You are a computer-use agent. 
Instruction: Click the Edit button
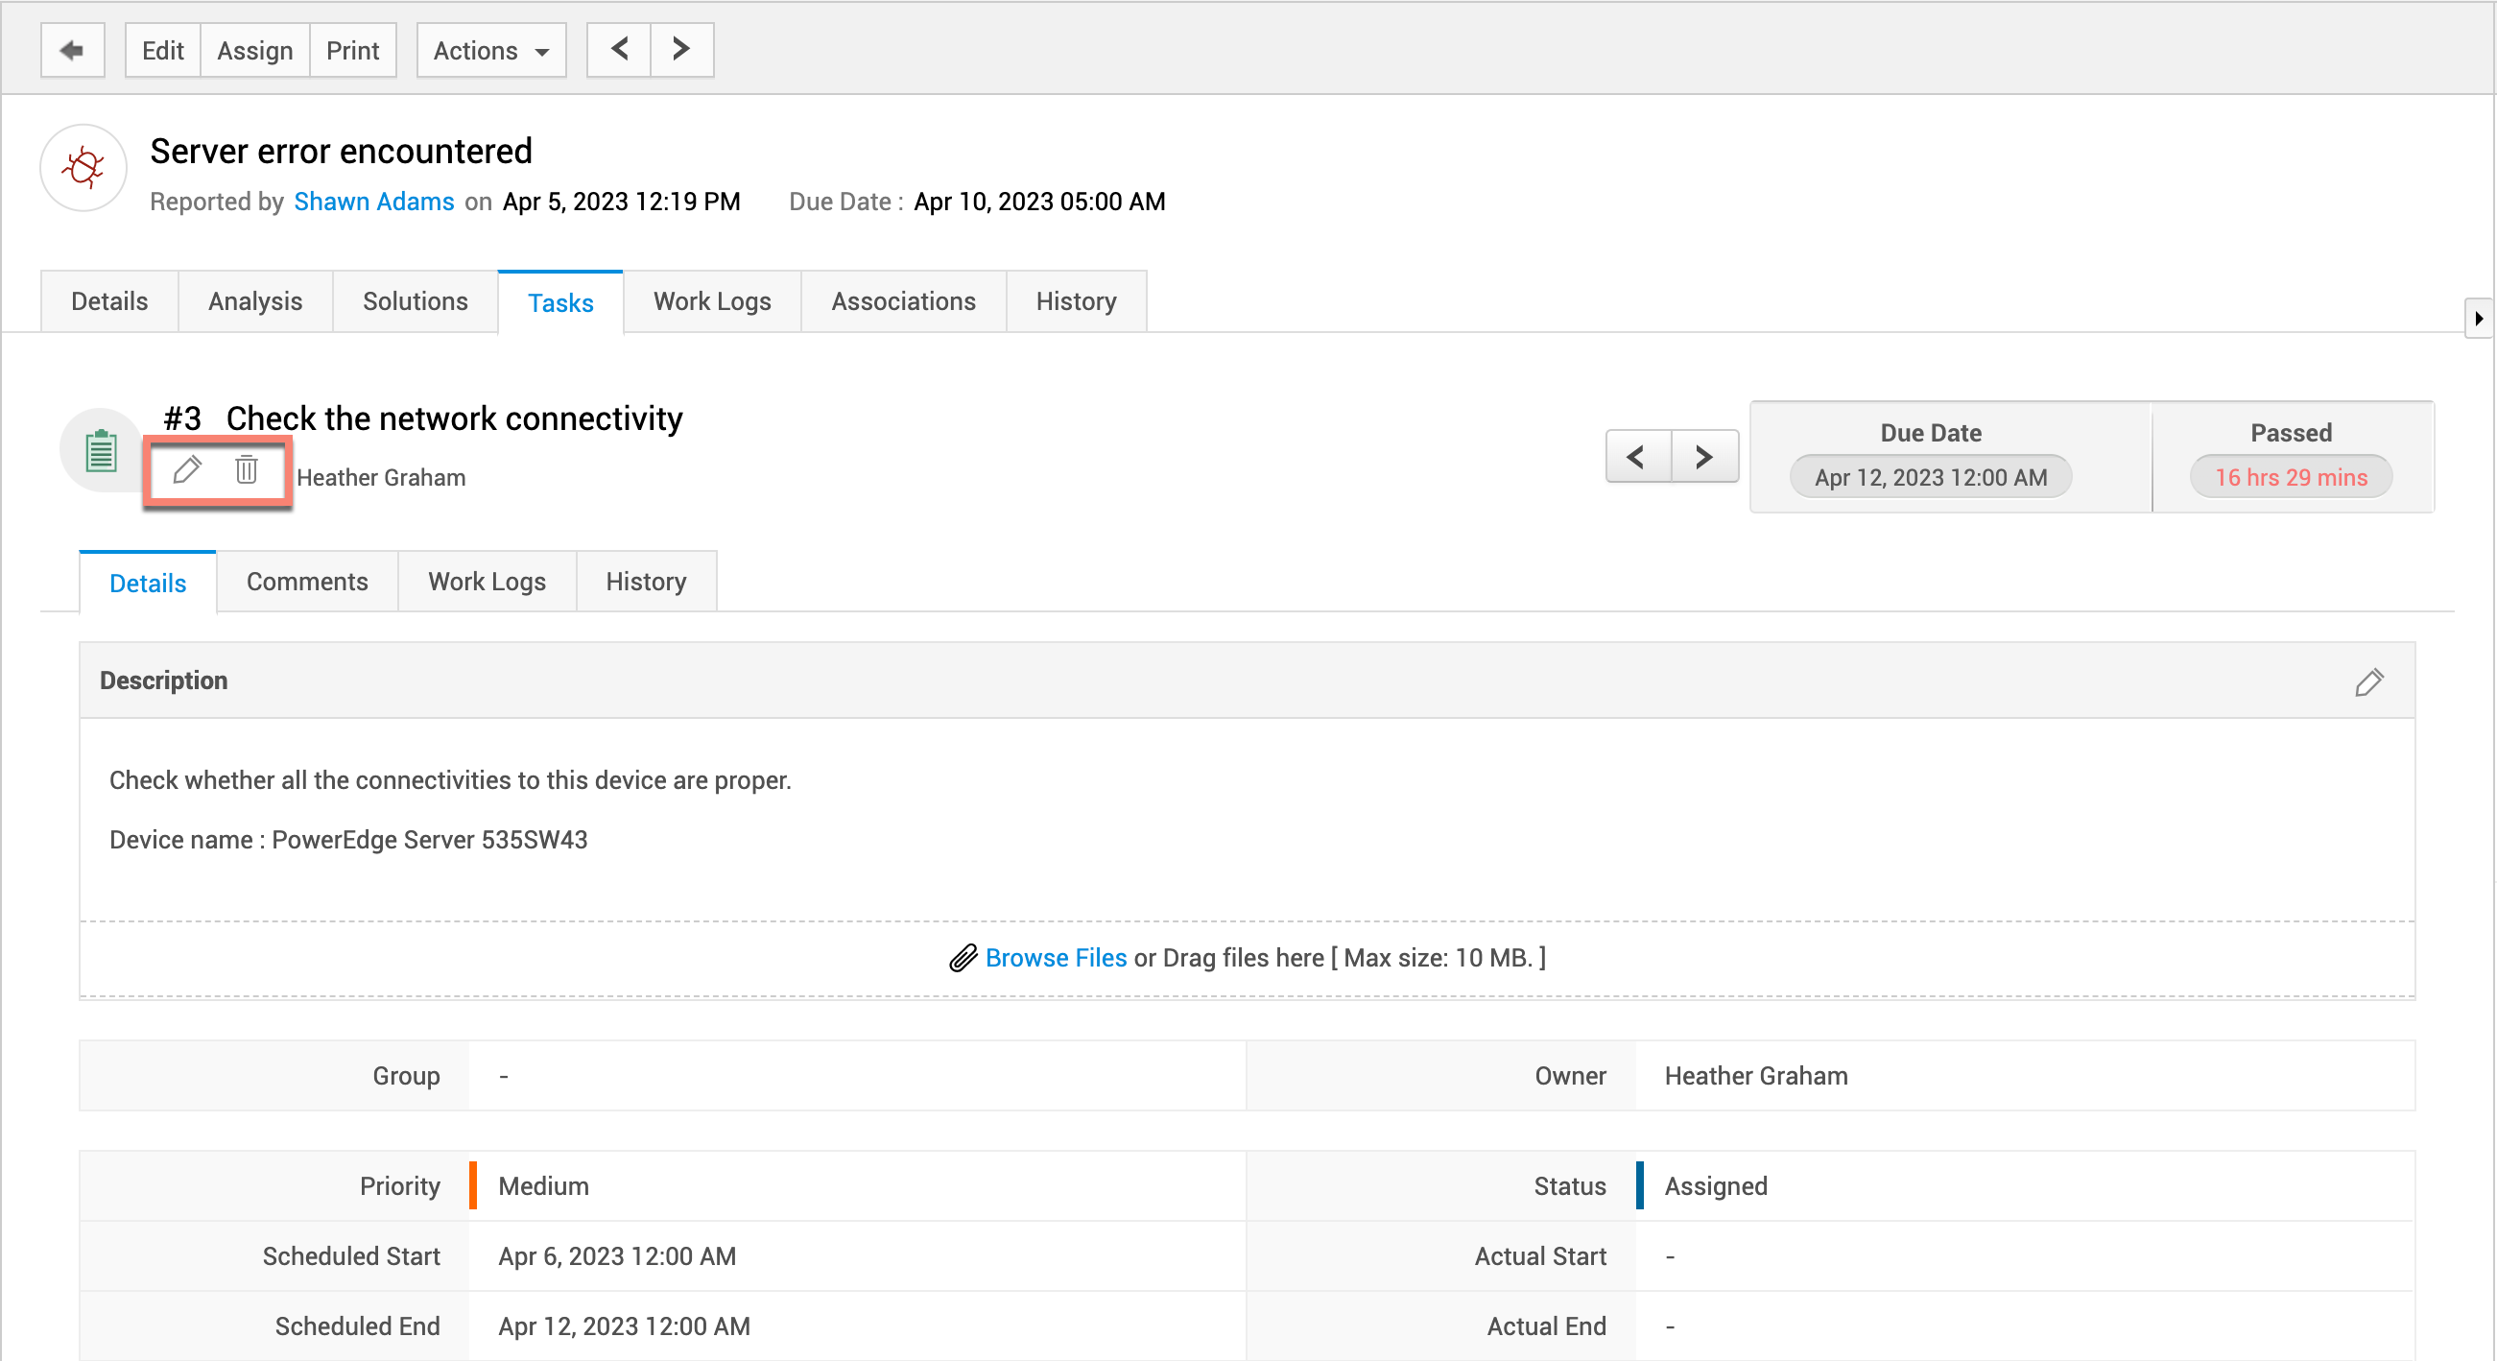(x=163, y=51)
